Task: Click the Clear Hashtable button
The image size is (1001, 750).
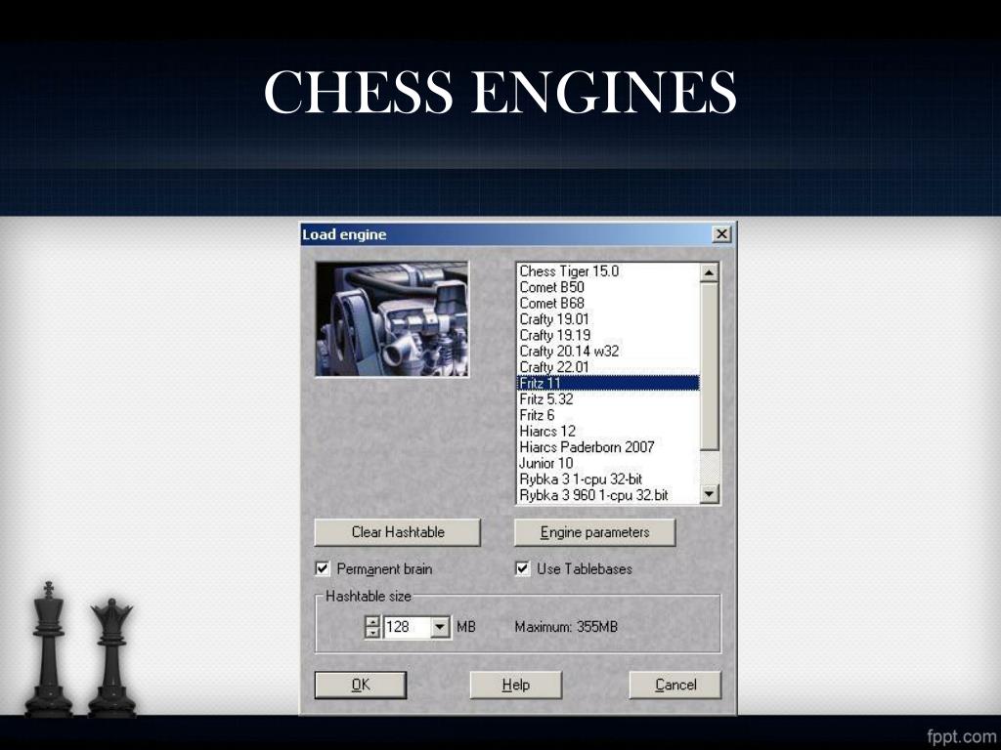Action: click(398, 532)
